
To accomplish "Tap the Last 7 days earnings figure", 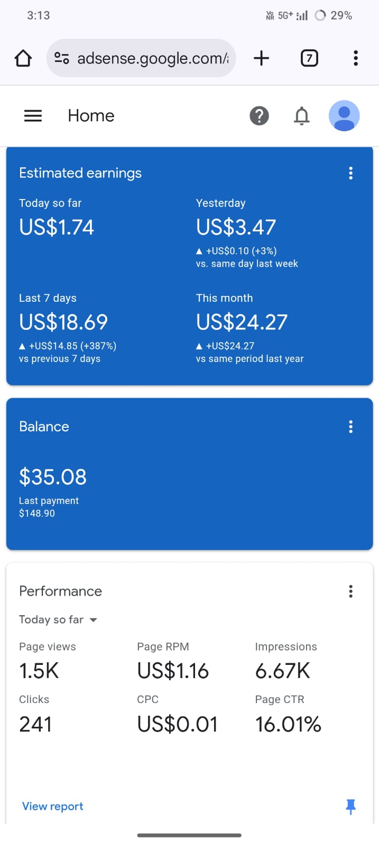I will [63, 322].
